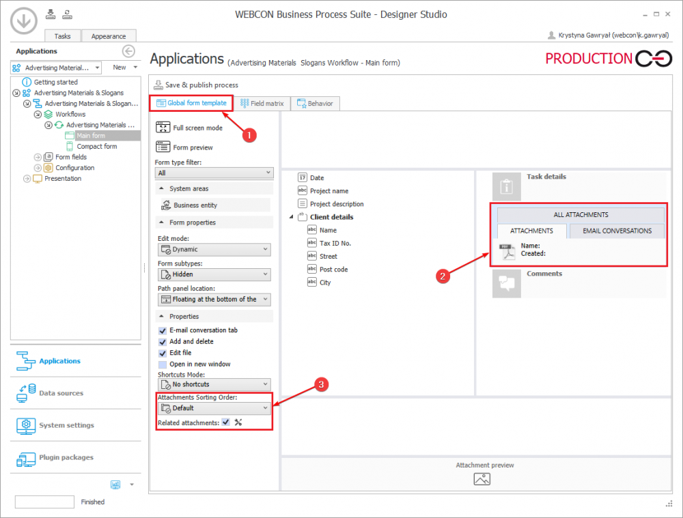Click the large round download arrow icon
Image resolution: width=683 pixels, height=518 pixels.
(x=23, y=20)
